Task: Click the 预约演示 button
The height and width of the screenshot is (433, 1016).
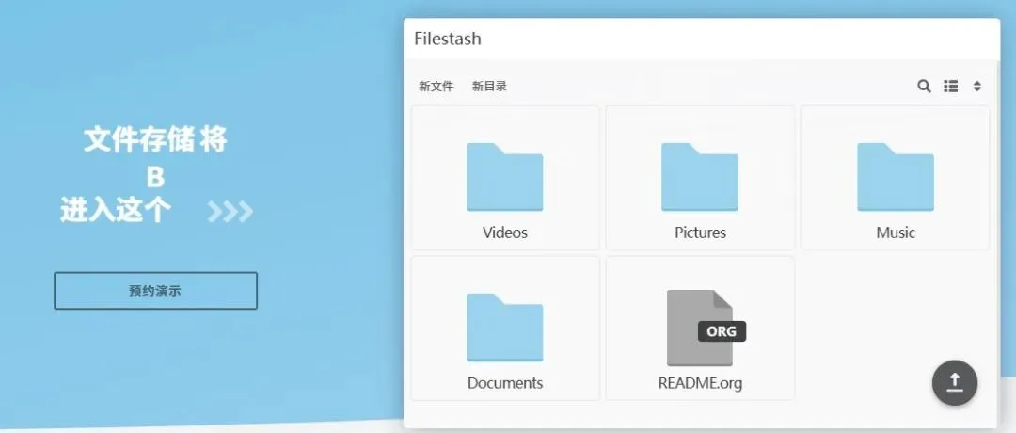Action: click(155, 291)
